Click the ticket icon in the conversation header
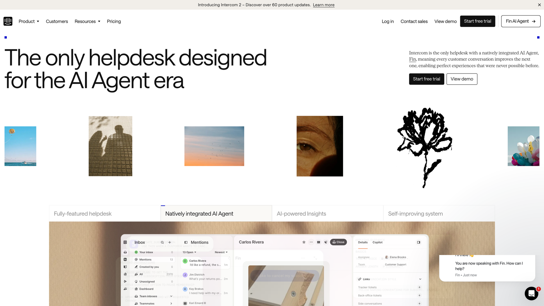Viewport: 544px width, 306px height. [319, 242]
